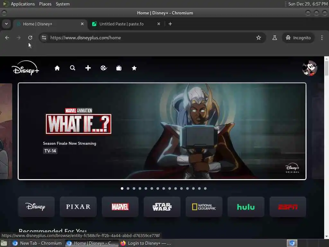The height and width of the screenshot is (247, 329).
Task: Switch to Untitled Paste | paste.fo tab
Action: point(126,24)
